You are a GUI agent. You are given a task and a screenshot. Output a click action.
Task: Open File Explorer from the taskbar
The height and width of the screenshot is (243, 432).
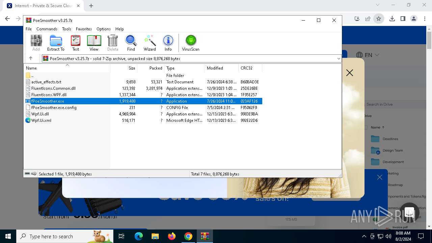(x=155, y=236)
